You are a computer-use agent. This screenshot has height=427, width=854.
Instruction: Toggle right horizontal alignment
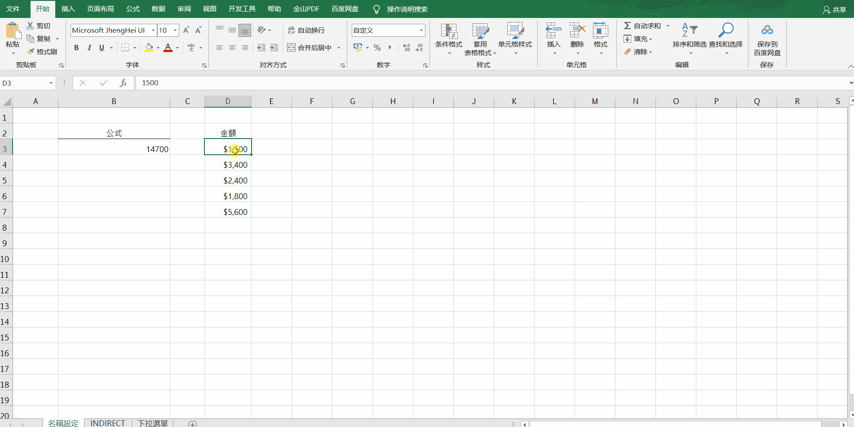pyautogui.click(x=245, y=48)
